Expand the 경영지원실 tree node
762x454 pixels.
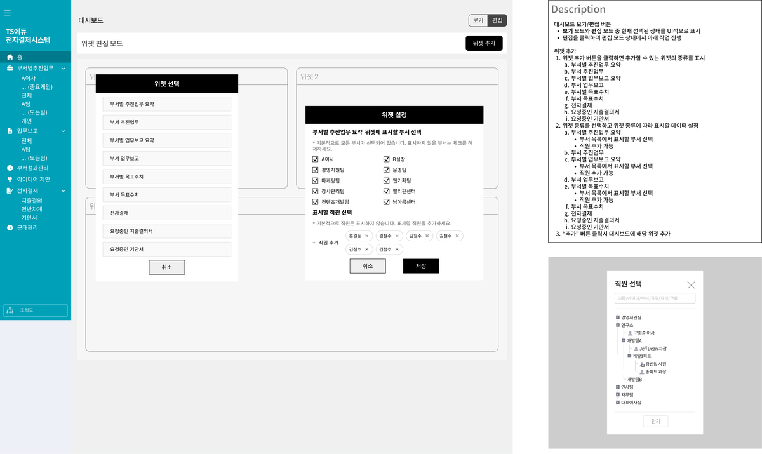pos(617,317)
